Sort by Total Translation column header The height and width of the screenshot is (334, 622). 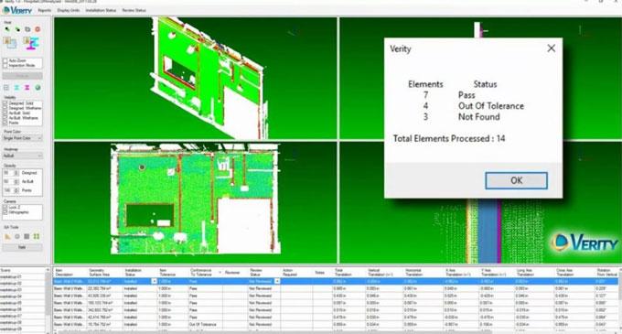pos(349,272)
